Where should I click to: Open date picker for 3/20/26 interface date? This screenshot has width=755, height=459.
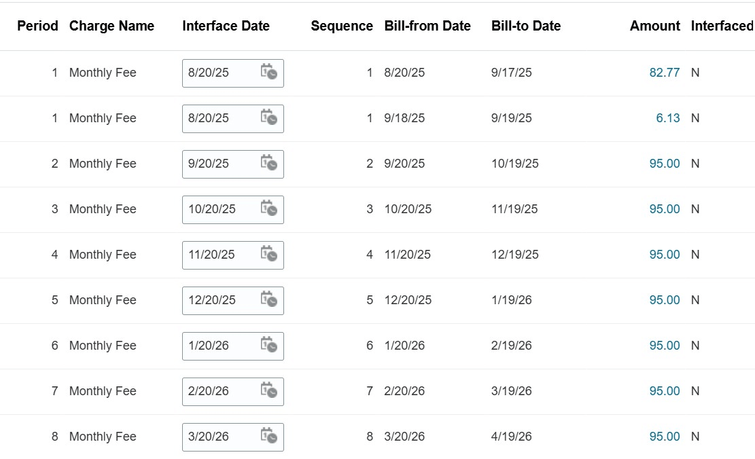(x=270, y=437)
